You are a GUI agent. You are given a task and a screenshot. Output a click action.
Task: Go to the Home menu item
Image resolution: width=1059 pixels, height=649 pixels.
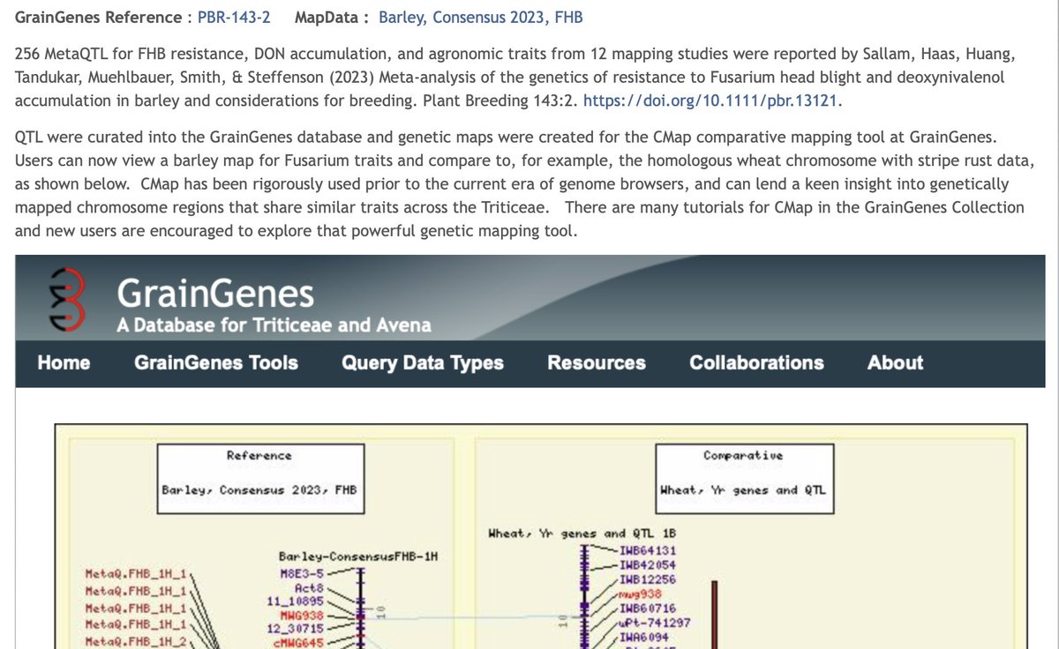coord(64,362)
